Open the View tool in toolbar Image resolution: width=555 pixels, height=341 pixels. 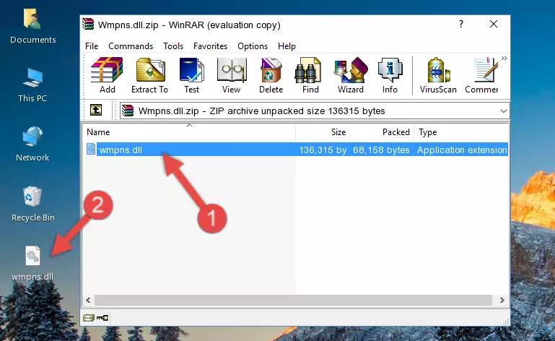point(232,75)
